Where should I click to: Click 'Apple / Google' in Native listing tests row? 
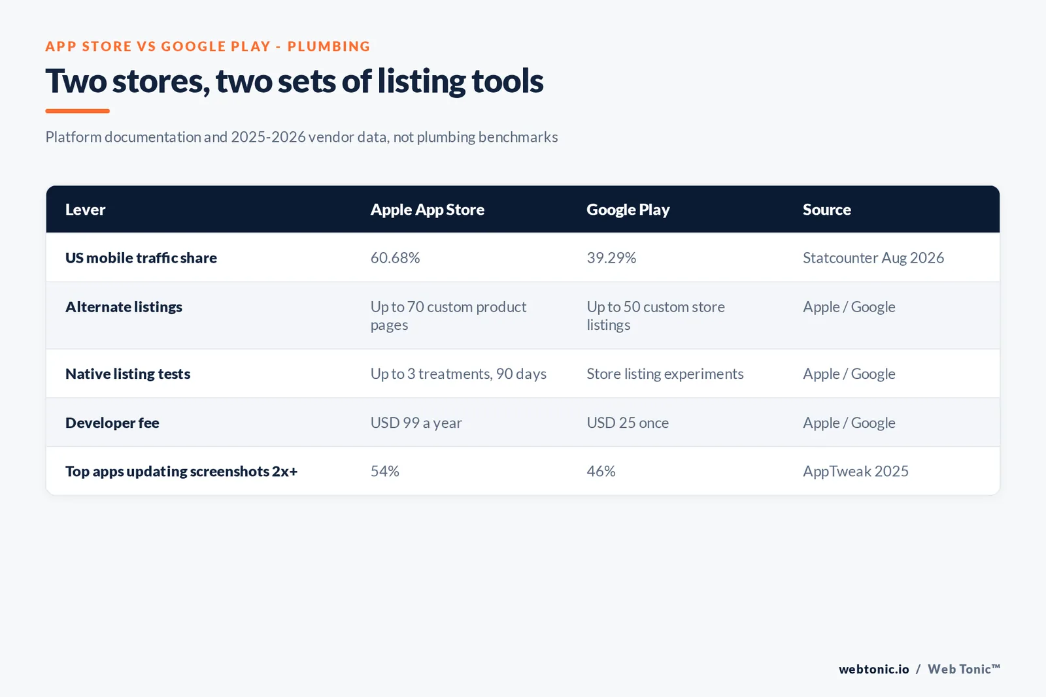[x=849, y=374]
